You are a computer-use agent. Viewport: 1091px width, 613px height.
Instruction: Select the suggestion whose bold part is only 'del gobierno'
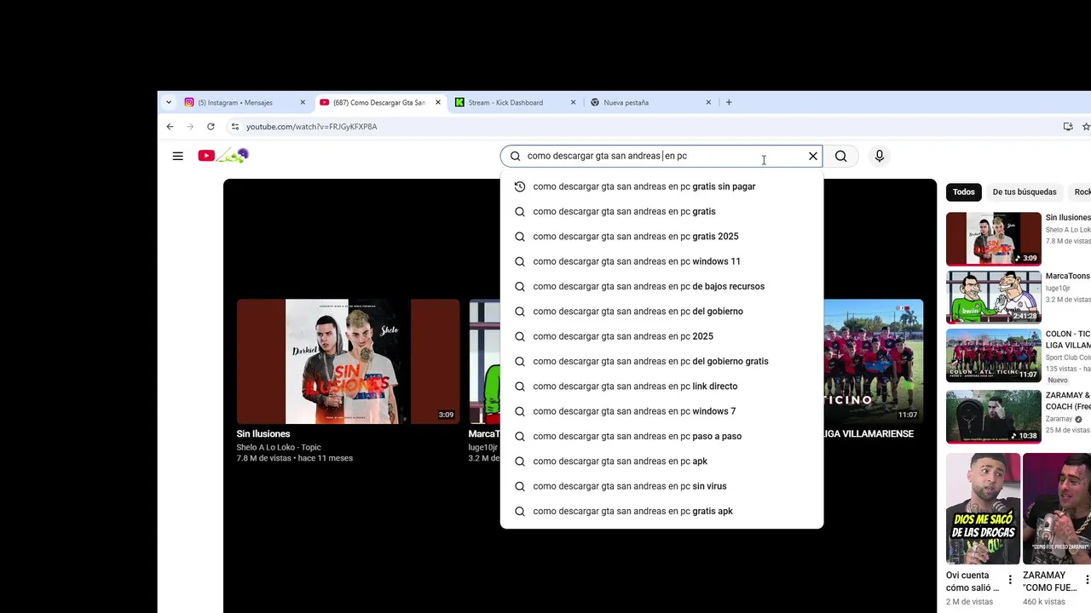coord(661,312)
